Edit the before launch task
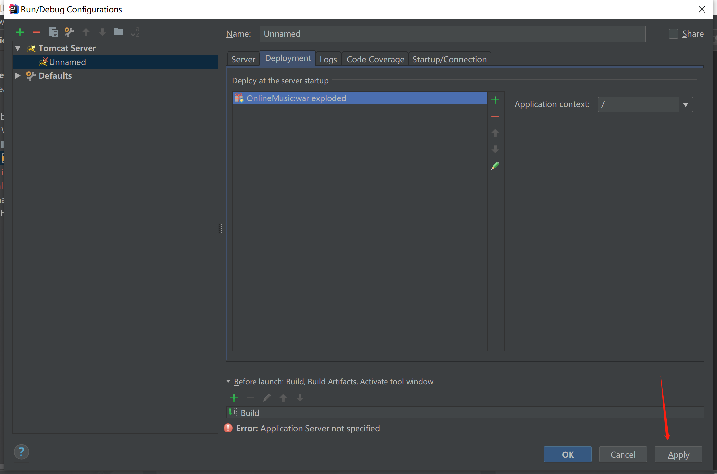Screen dimensions: 717x474 point(267,398)
